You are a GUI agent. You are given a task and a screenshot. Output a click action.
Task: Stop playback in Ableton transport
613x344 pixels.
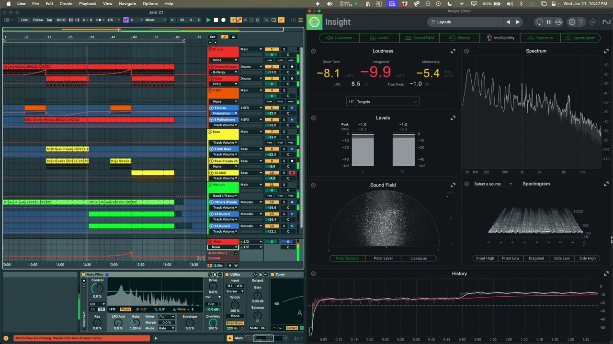[x=216, y=20]
